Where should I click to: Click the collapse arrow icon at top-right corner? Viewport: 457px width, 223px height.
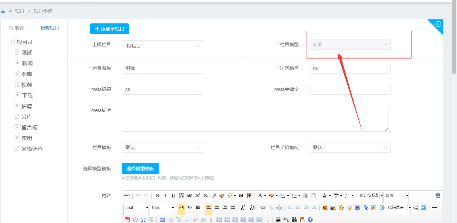438,24
